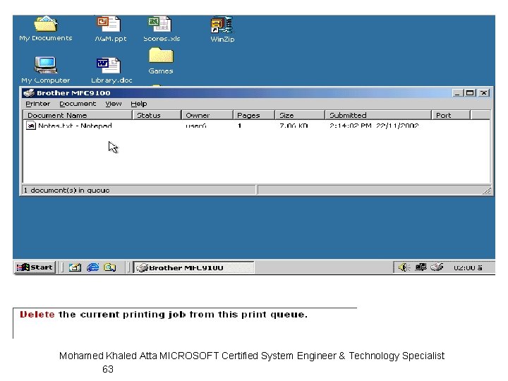Screen dimensions: 508x381
Task: Sort by Submitted column header
Action: [378, 115]
